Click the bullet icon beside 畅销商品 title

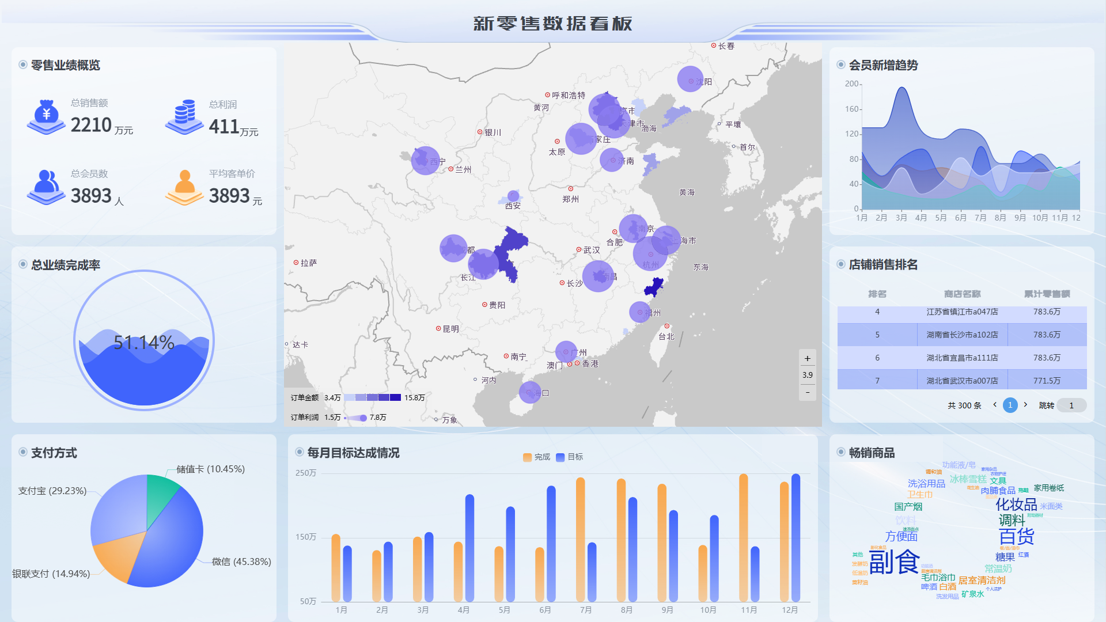pos(840,453)
